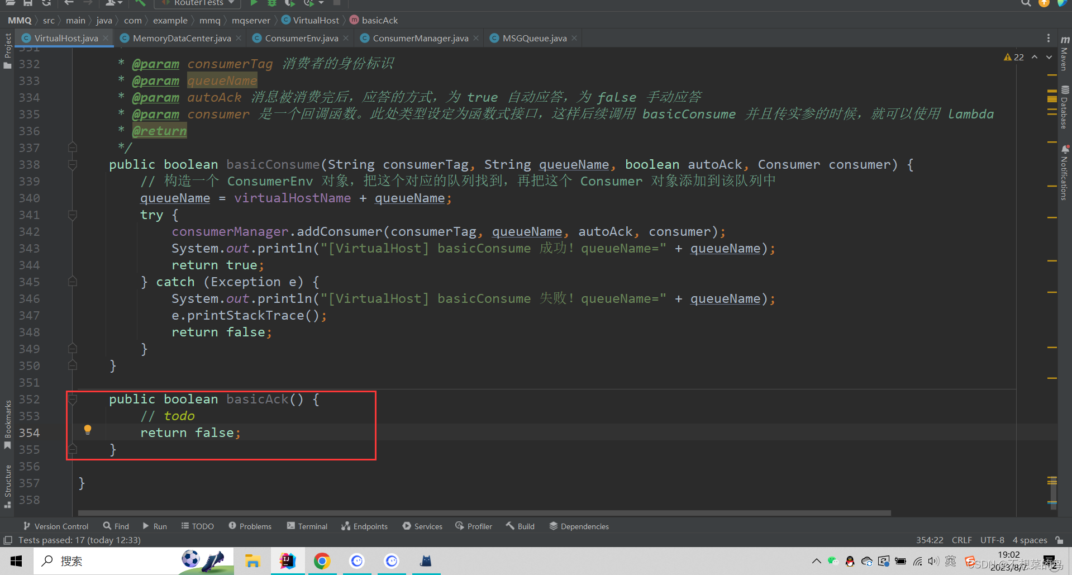Image resolution: width=1072 pixels, height=575 pixels.
Task: Switch to the MSGQueue.java tab
Action: click(x=533, y=38)
